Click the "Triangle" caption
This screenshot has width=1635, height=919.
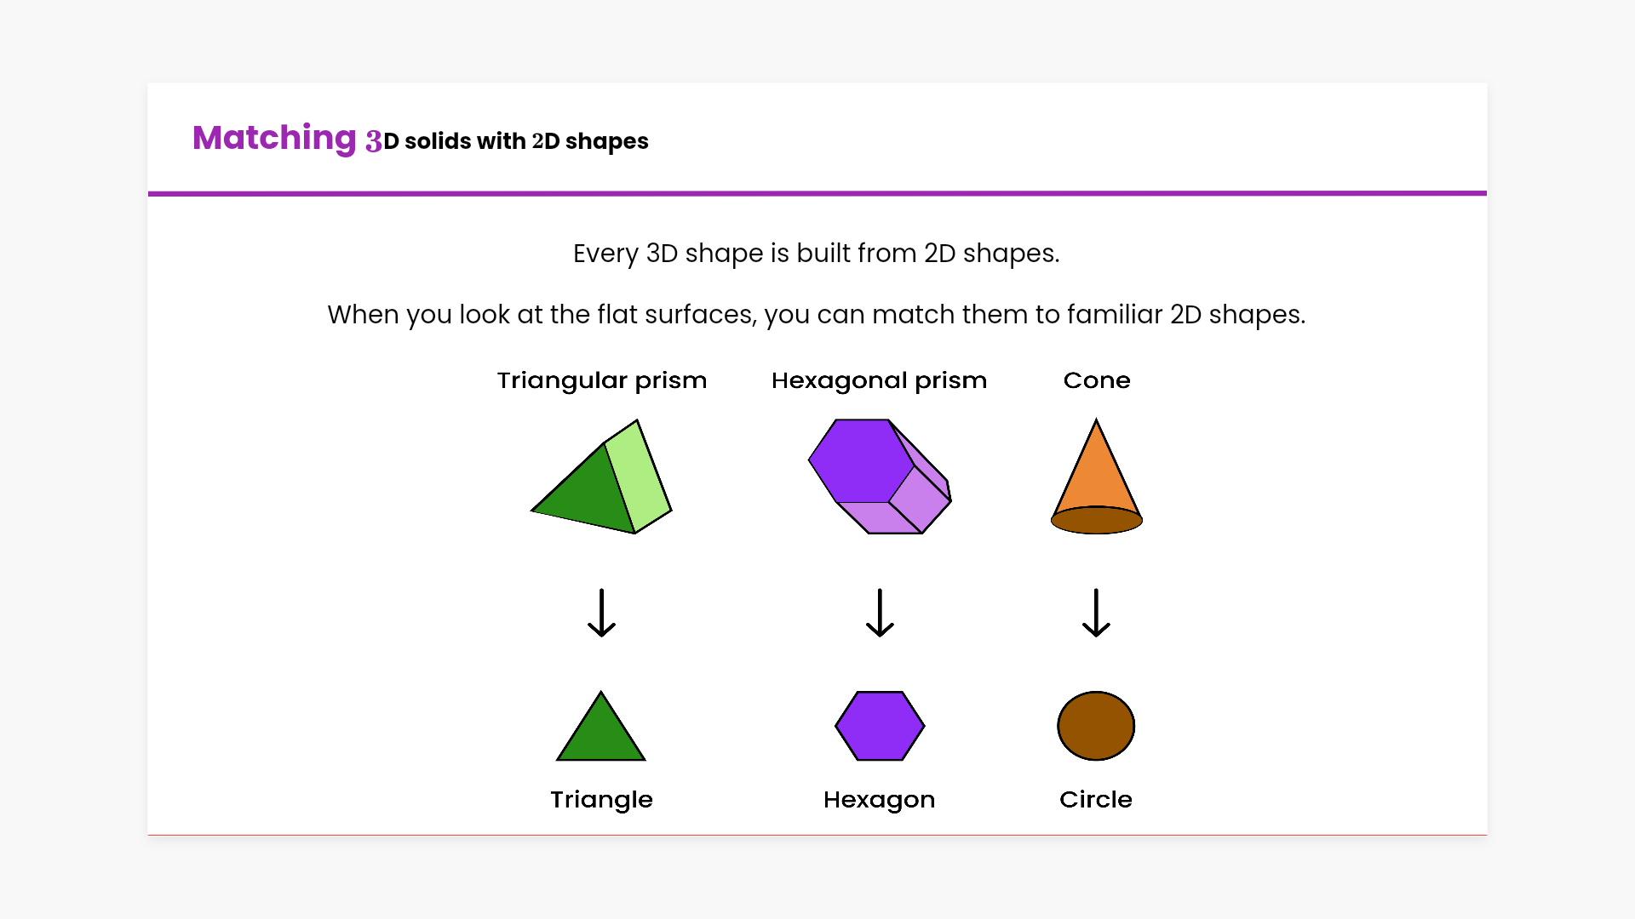601,800
